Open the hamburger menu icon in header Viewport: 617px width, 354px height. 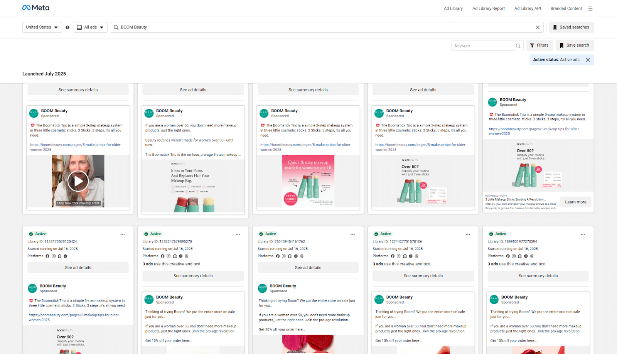pos(590,8)
